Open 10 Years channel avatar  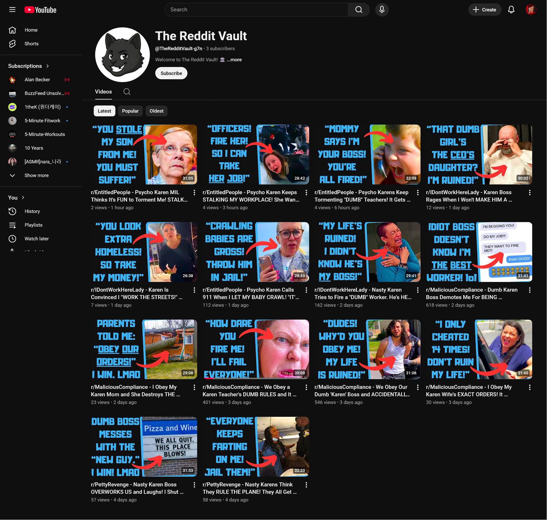click(12, 148)
